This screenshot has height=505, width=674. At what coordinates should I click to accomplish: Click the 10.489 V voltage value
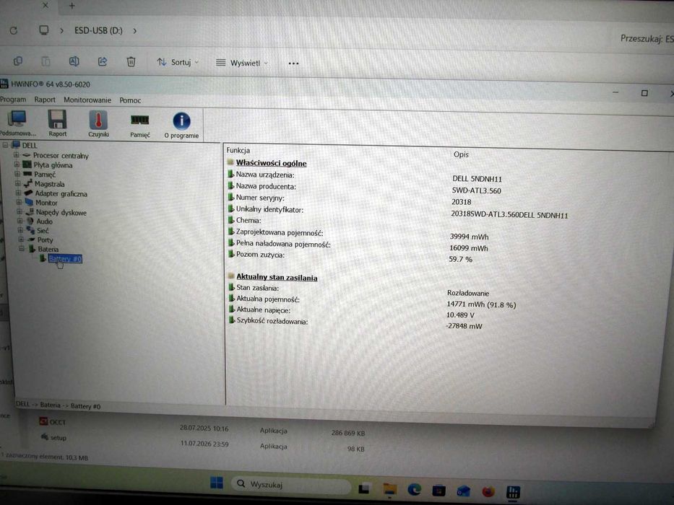pyautogui.click(x=460, y=315)
